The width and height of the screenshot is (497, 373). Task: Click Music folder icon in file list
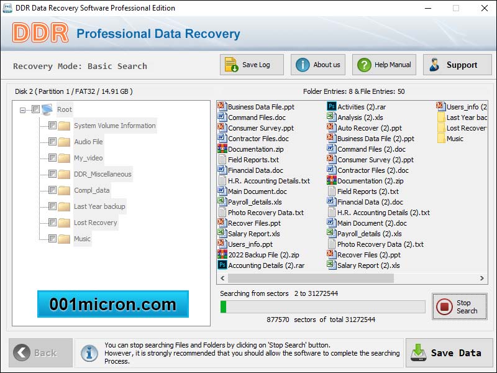pyautogui.click(x=441, y=138)
